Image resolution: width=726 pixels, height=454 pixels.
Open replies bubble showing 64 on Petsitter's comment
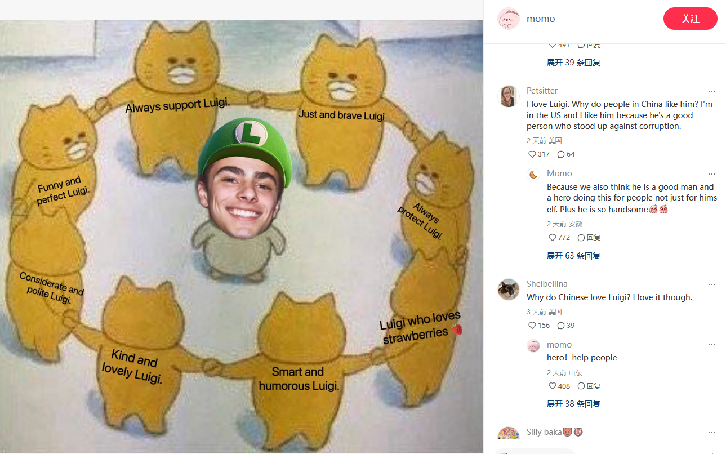coord(566,154)
